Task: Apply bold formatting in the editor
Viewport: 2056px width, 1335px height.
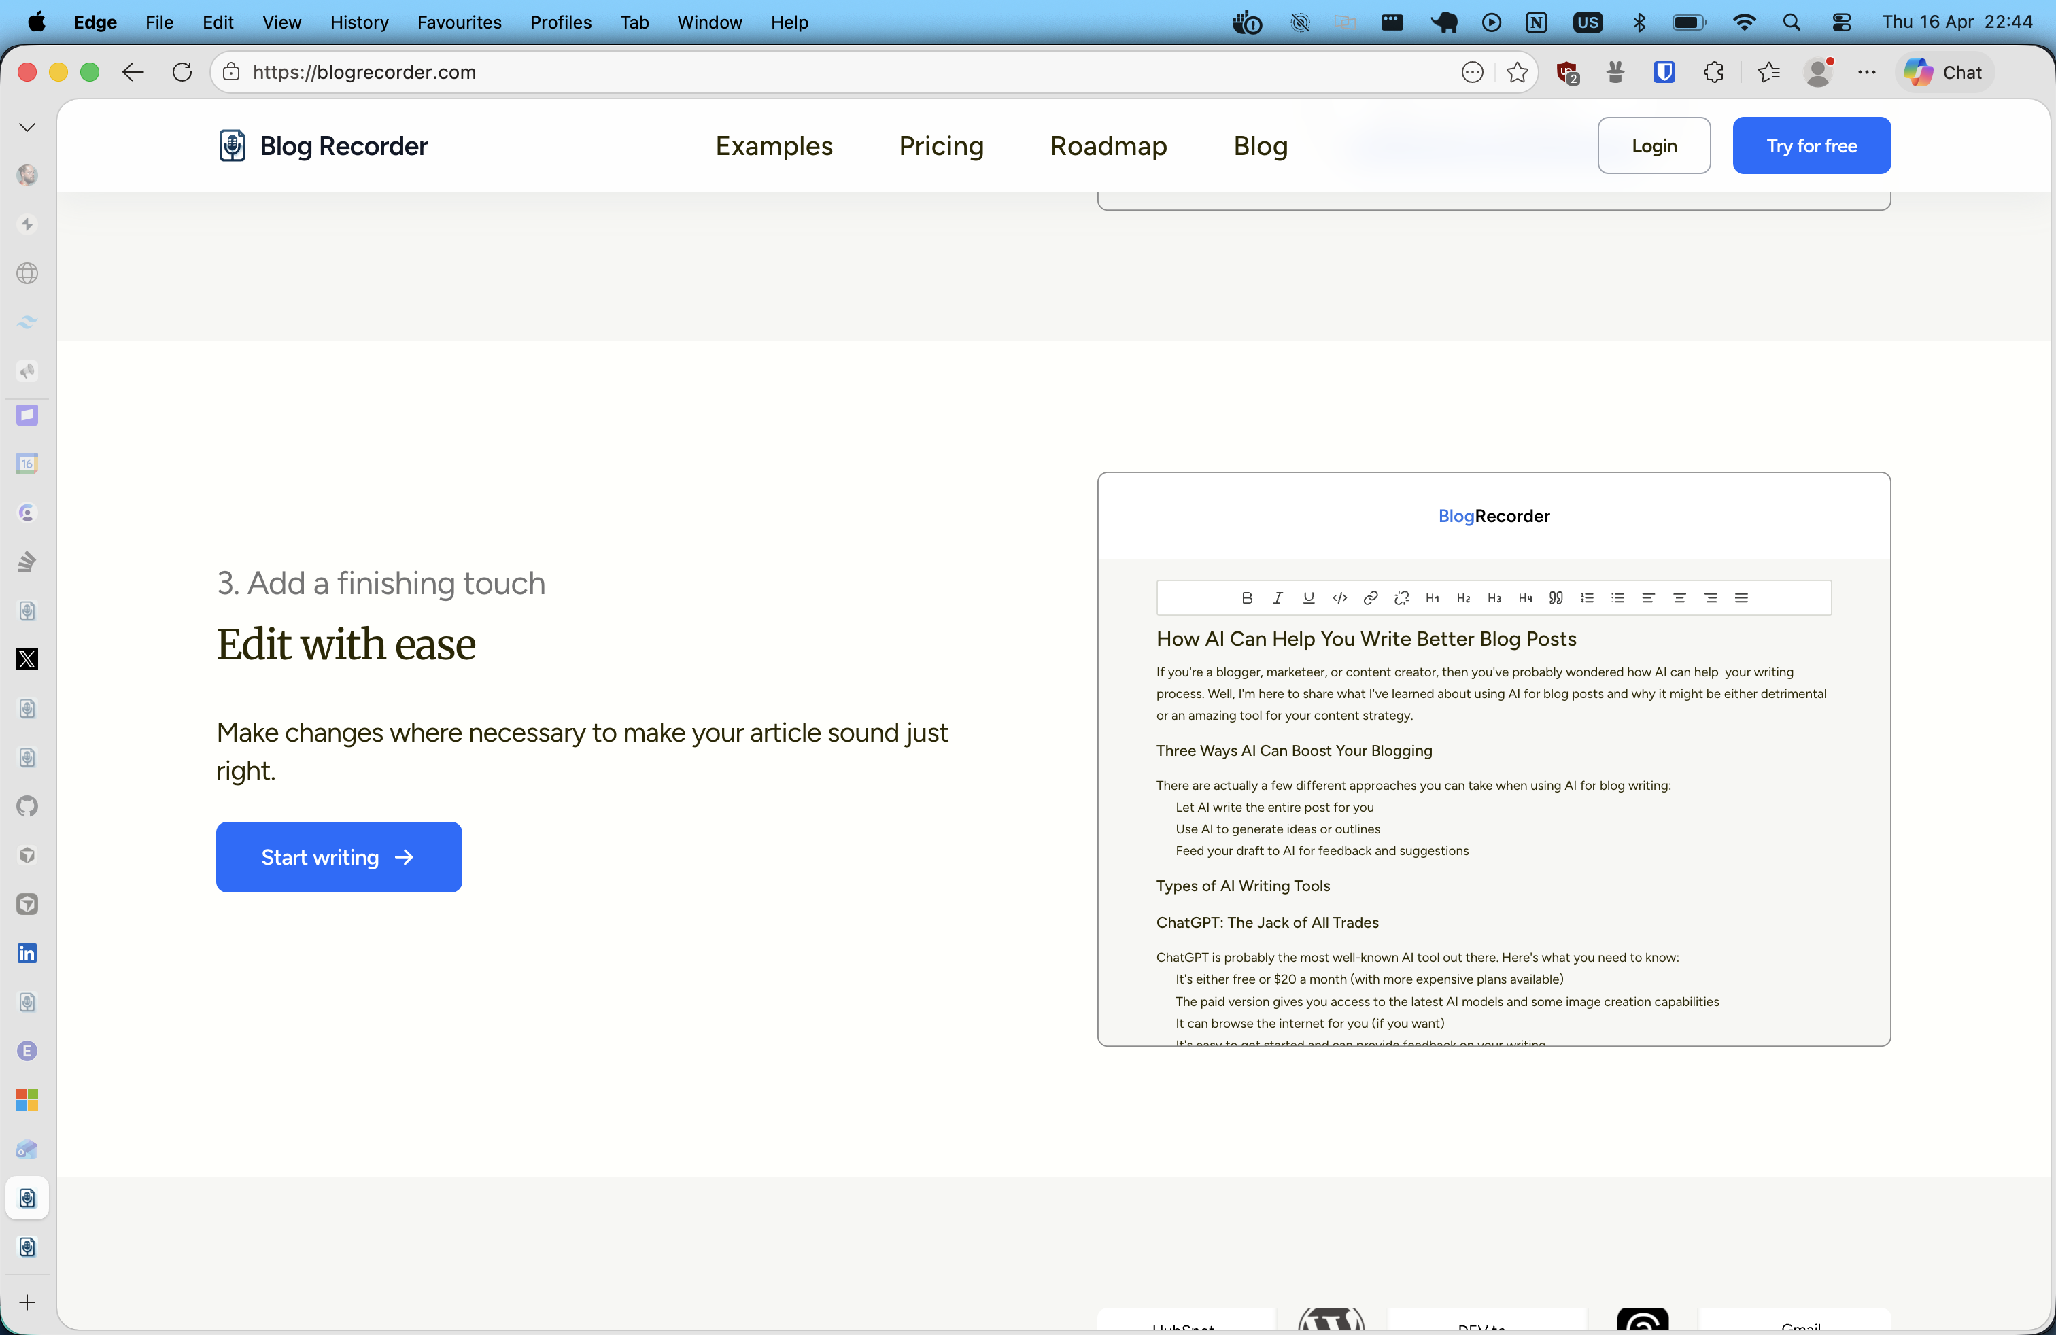Action: pyautogui.click(x=1246, y=597)
